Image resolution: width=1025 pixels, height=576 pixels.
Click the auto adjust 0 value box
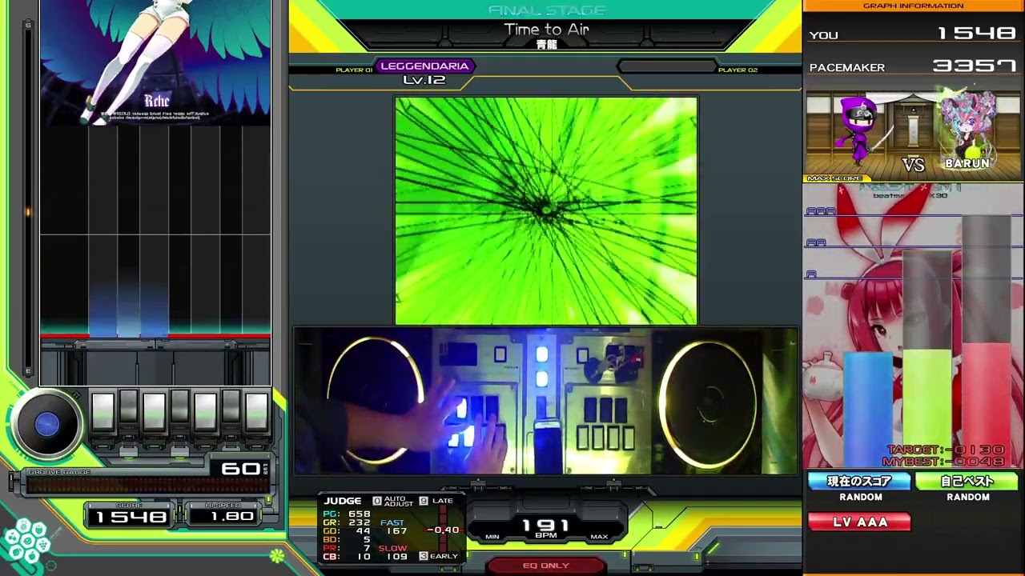pos(377,501)
